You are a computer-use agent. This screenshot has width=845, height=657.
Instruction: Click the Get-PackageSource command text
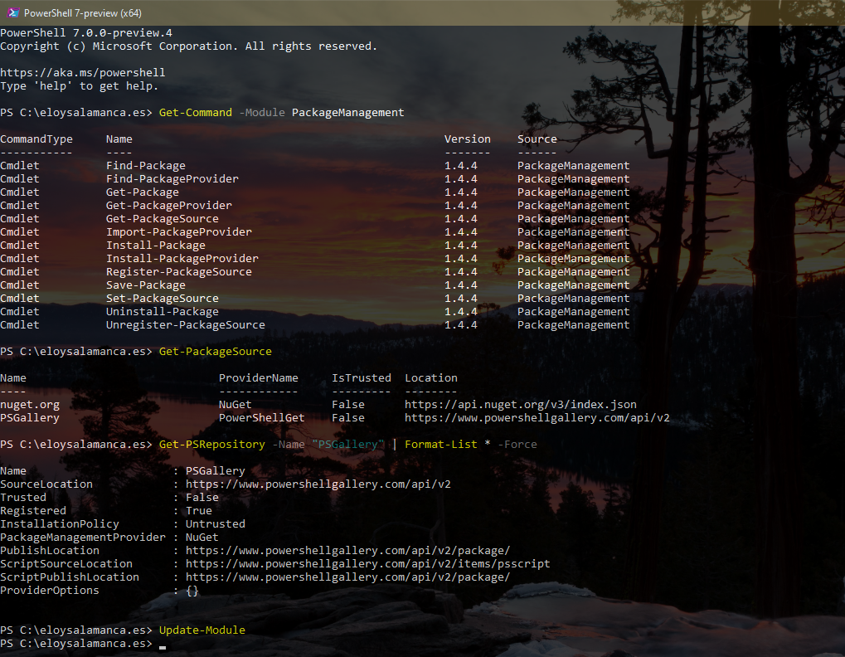[215, 352]
